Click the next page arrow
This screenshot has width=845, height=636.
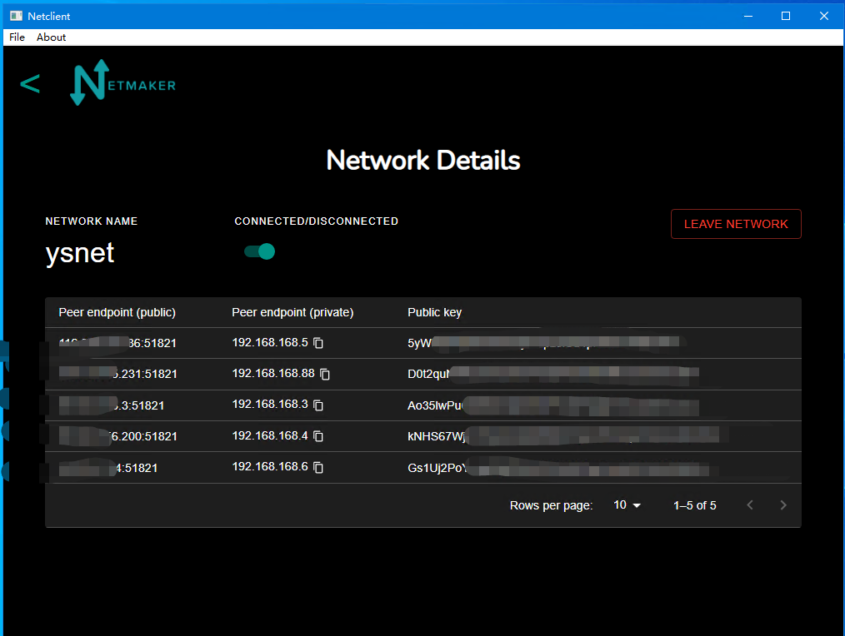(782, 504)
